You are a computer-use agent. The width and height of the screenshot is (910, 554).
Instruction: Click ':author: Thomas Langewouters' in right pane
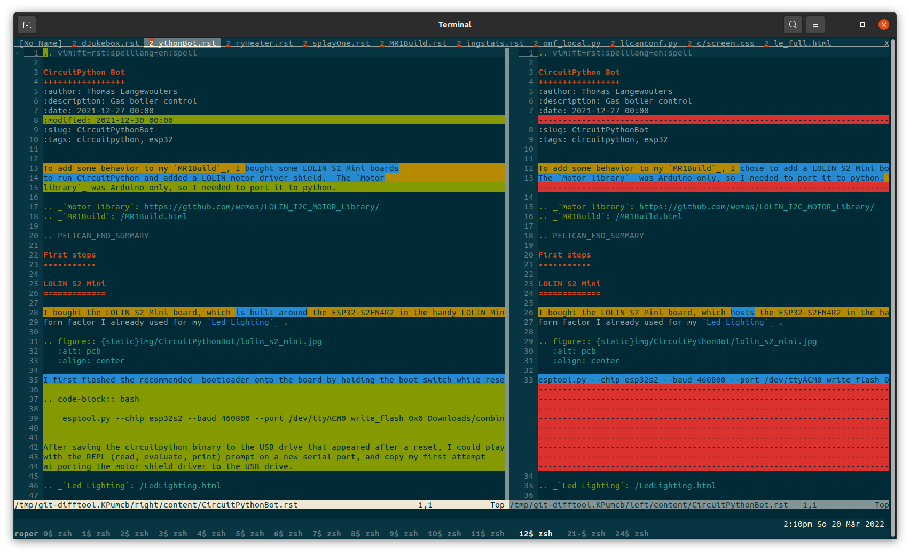click(x=606, y=91)
